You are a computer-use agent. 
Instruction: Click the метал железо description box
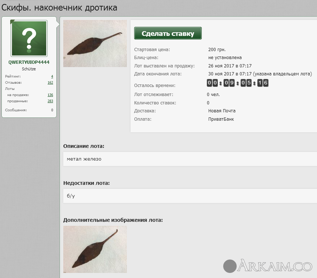190,159
